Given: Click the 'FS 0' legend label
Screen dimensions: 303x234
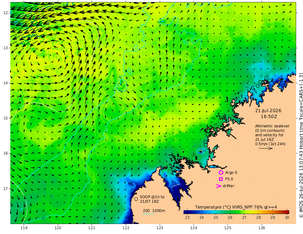Looking at the screenshot, I should click(229, 179).
